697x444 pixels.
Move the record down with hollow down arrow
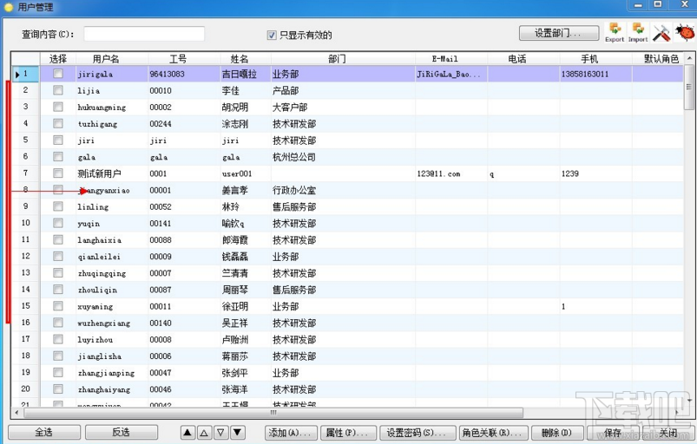point(221,432)
